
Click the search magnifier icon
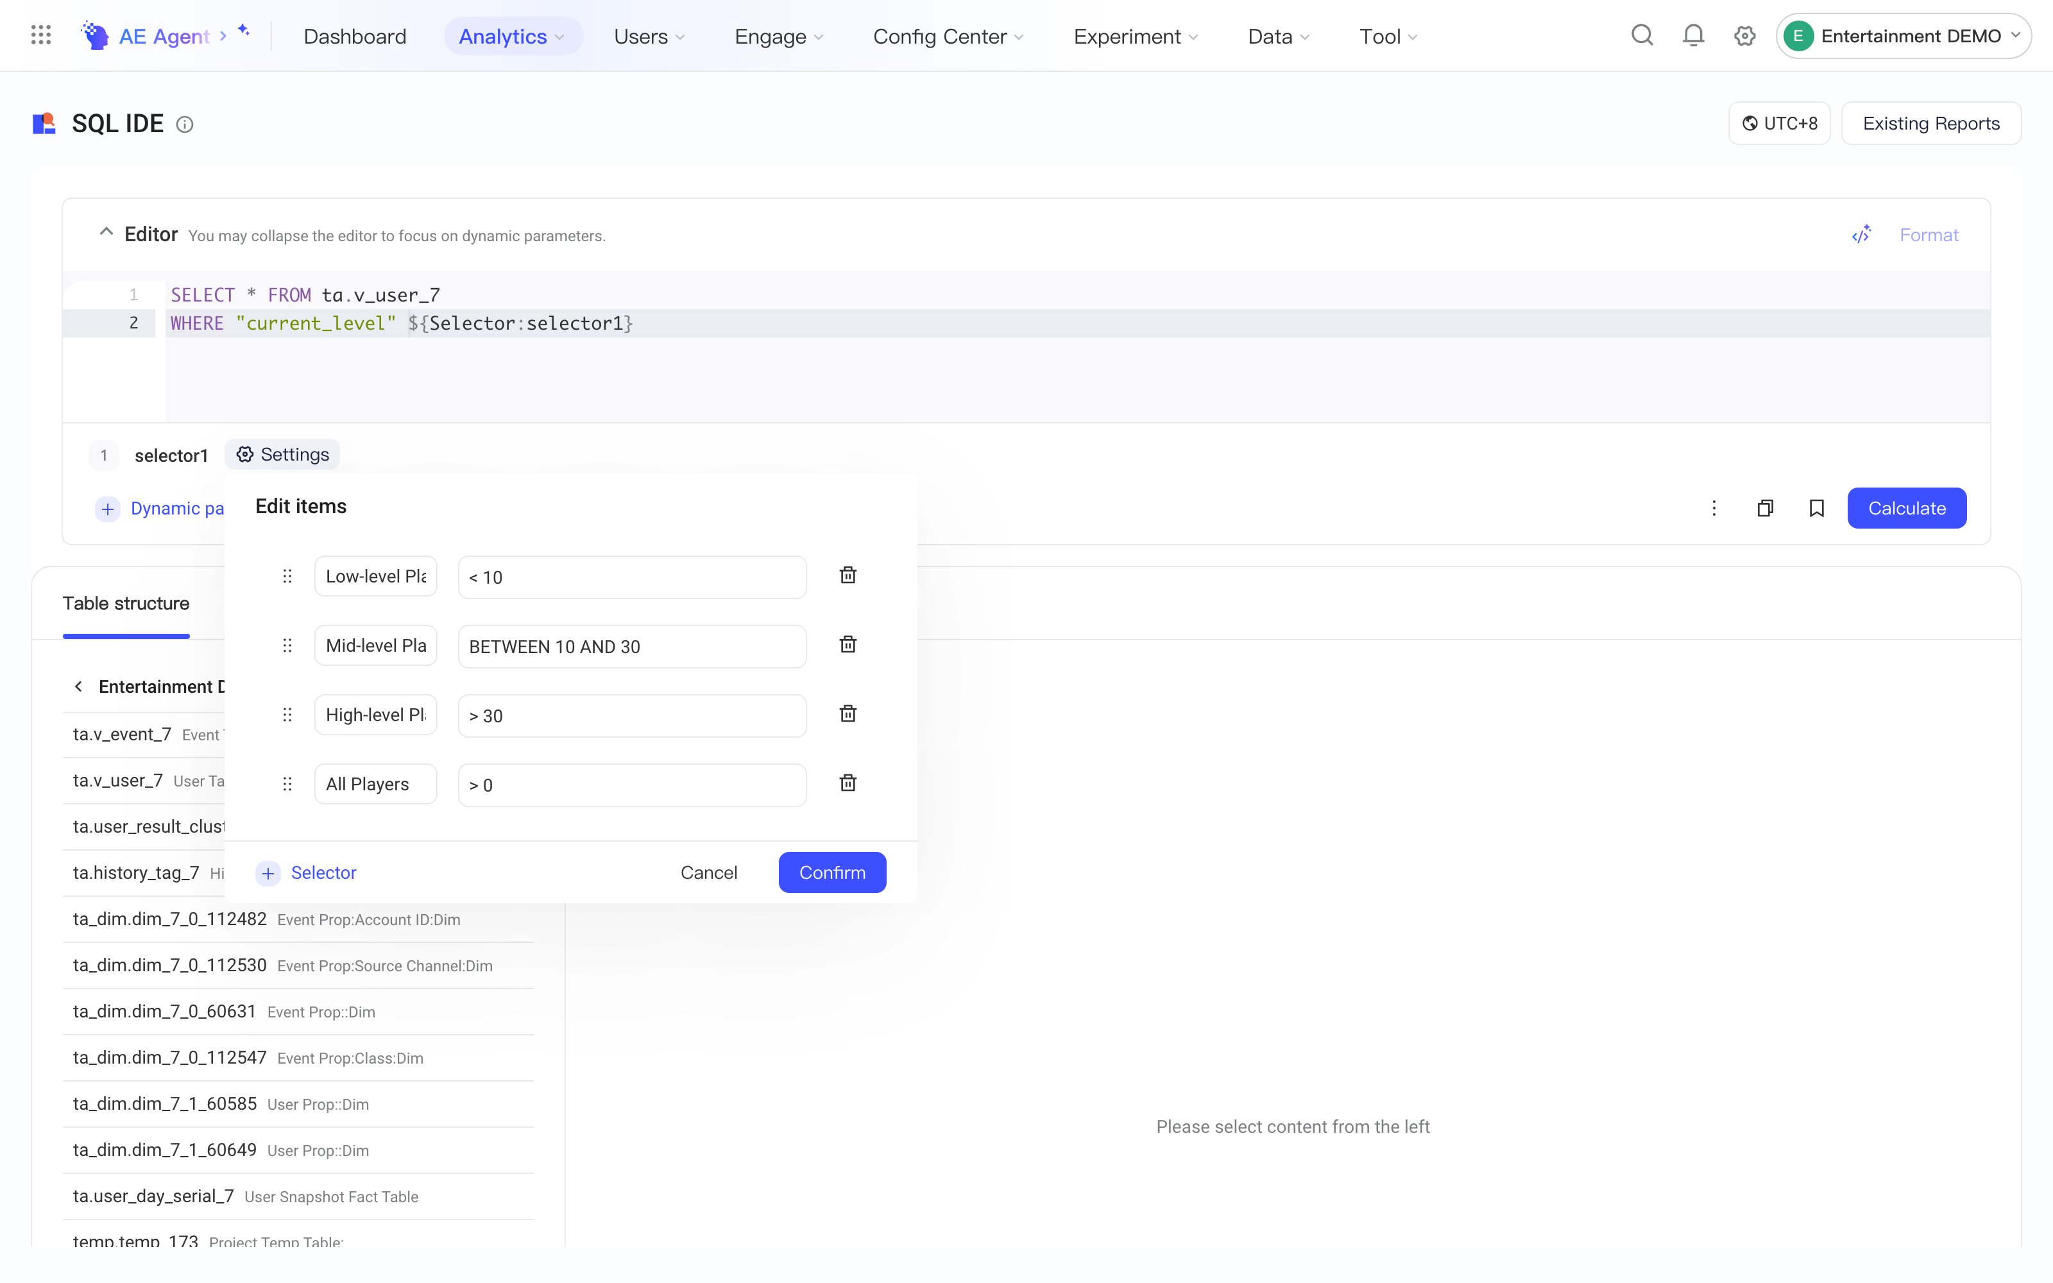click(x=1642, y=36)
